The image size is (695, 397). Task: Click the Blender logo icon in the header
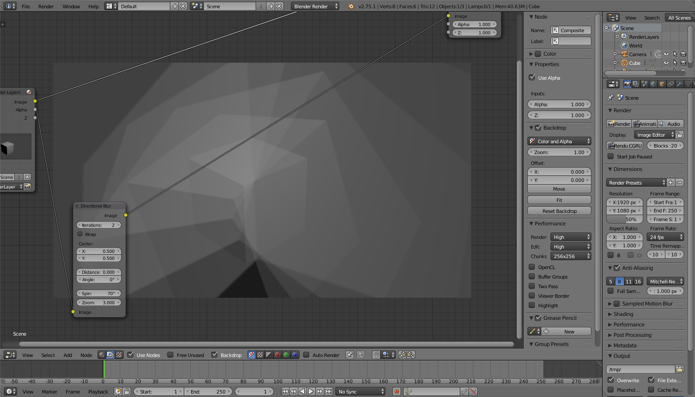[x=351, y=6]
